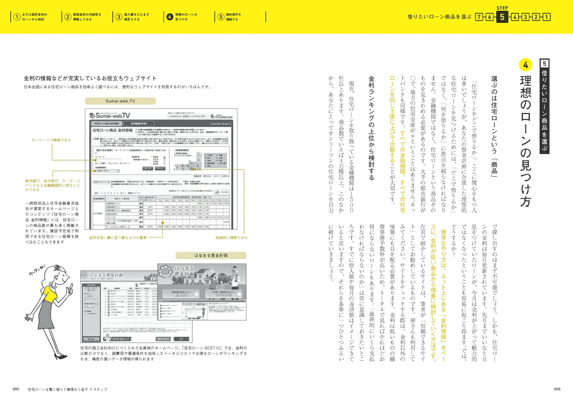Click the small preview thumbnail in the はなまる window
This screenshot has height=404, width=573.
[195, 311]
